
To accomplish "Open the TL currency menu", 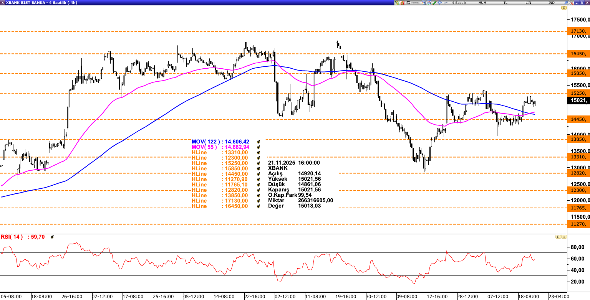I will click(x=505, y=3).
